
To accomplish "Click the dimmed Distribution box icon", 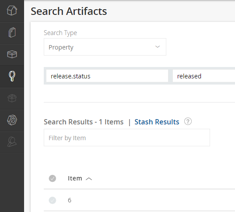I will (x=12, y=98).
